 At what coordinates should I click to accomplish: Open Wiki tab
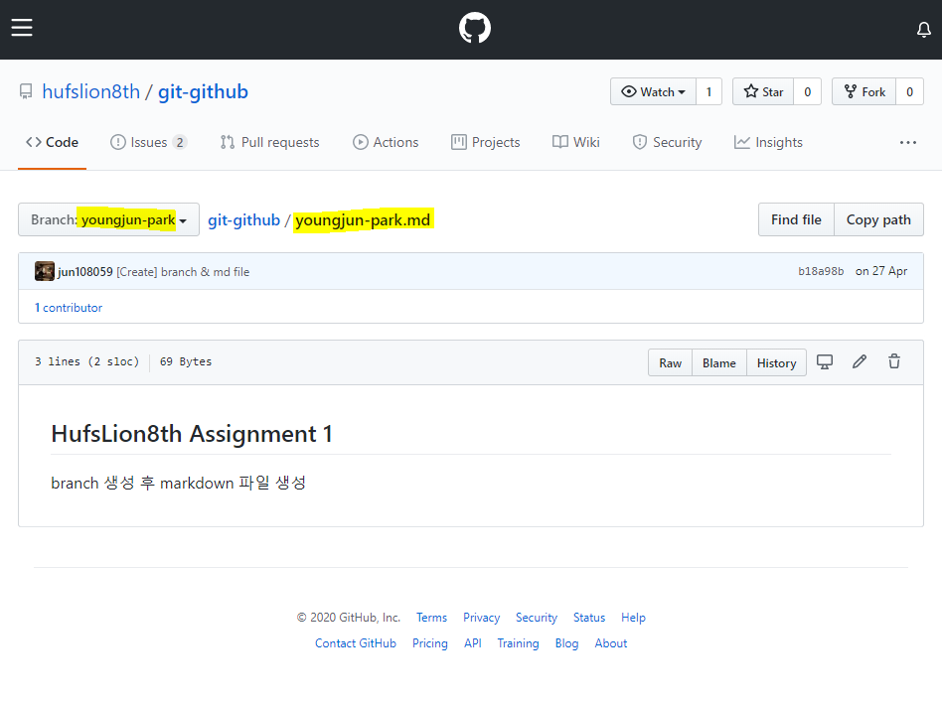[575, 142]
